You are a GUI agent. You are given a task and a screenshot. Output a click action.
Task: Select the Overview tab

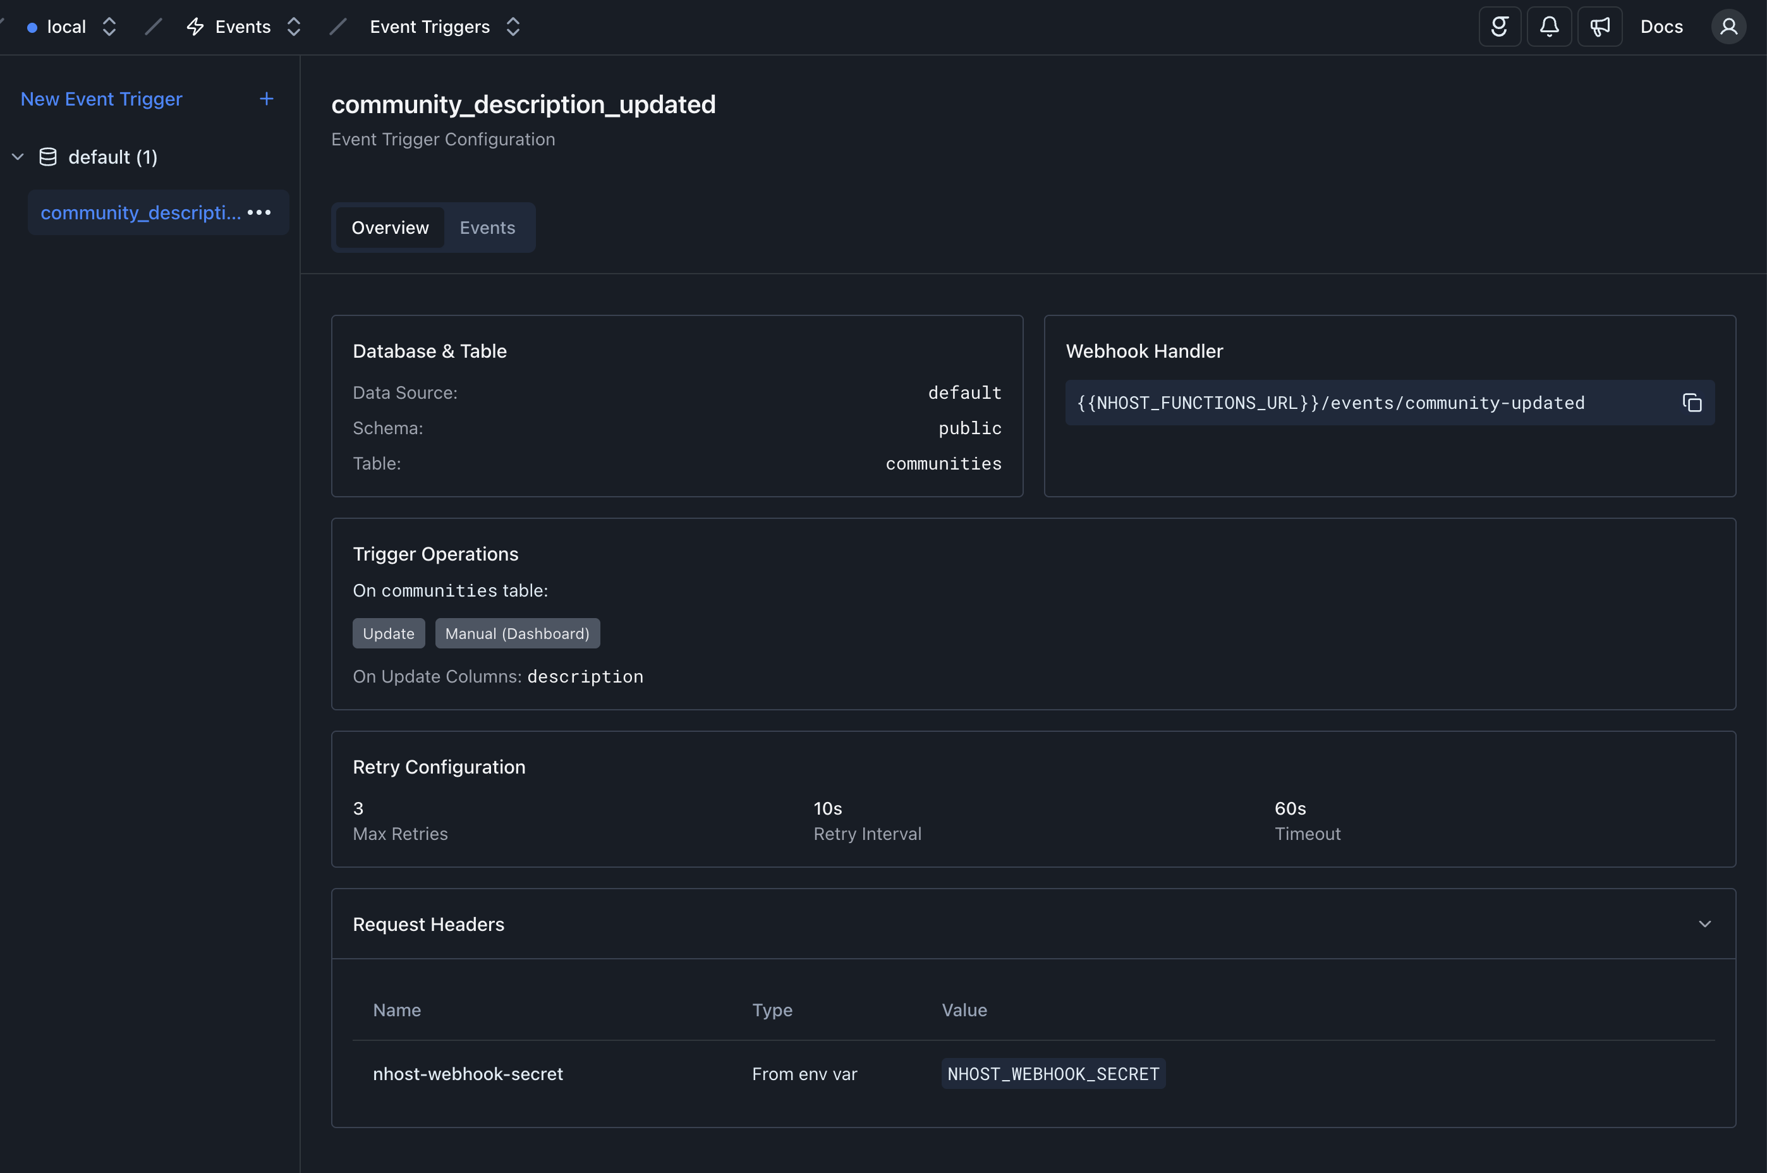point(390,228)
